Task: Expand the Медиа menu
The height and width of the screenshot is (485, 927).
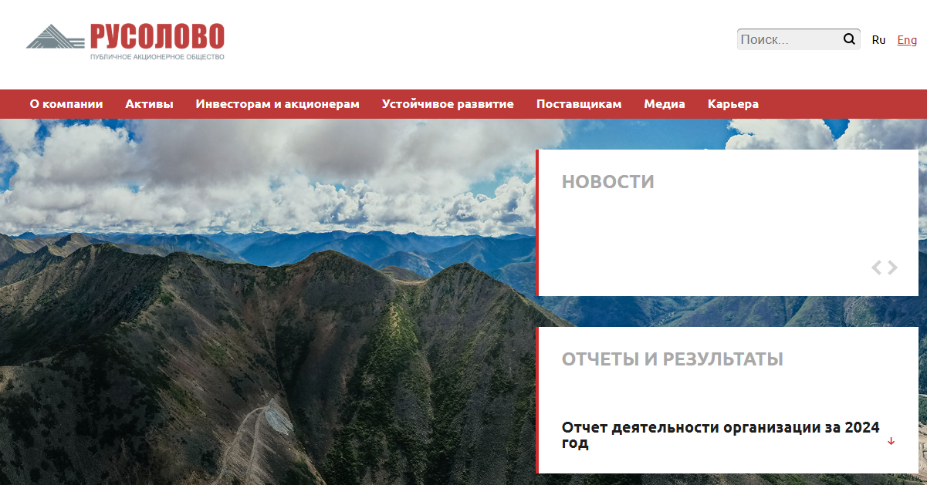Action: click(665, 104)
